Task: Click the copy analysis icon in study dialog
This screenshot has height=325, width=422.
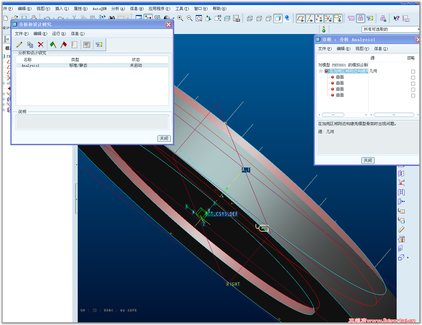Action: click(30, 44)
